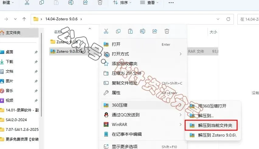Select 添加到收藏夹 in the context menu
Screen dimensions: 259x149
(143, 64)
